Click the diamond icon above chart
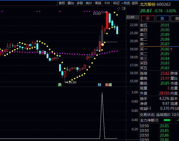Screen dimensions: 179x141 click(119, 8)
